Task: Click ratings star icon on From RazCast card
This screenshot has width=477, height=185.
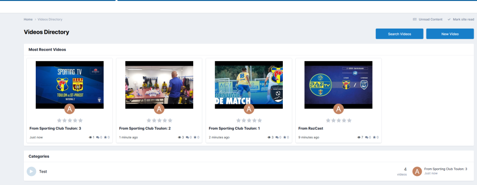Action: pos(374,137)
